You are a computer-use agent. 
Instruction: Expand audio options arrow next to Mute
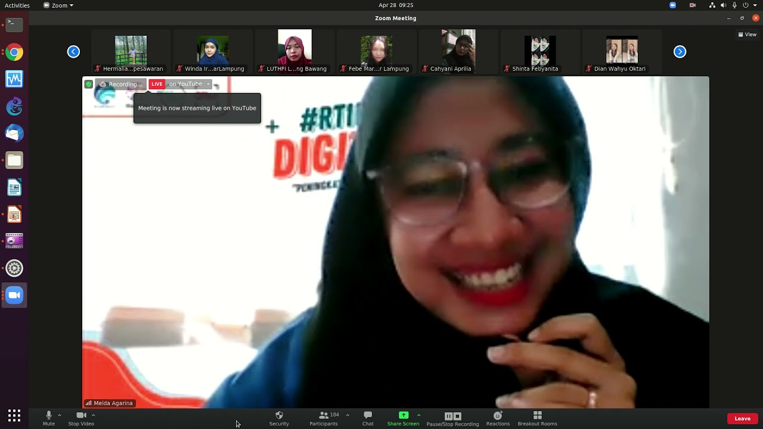click(60, 415)
